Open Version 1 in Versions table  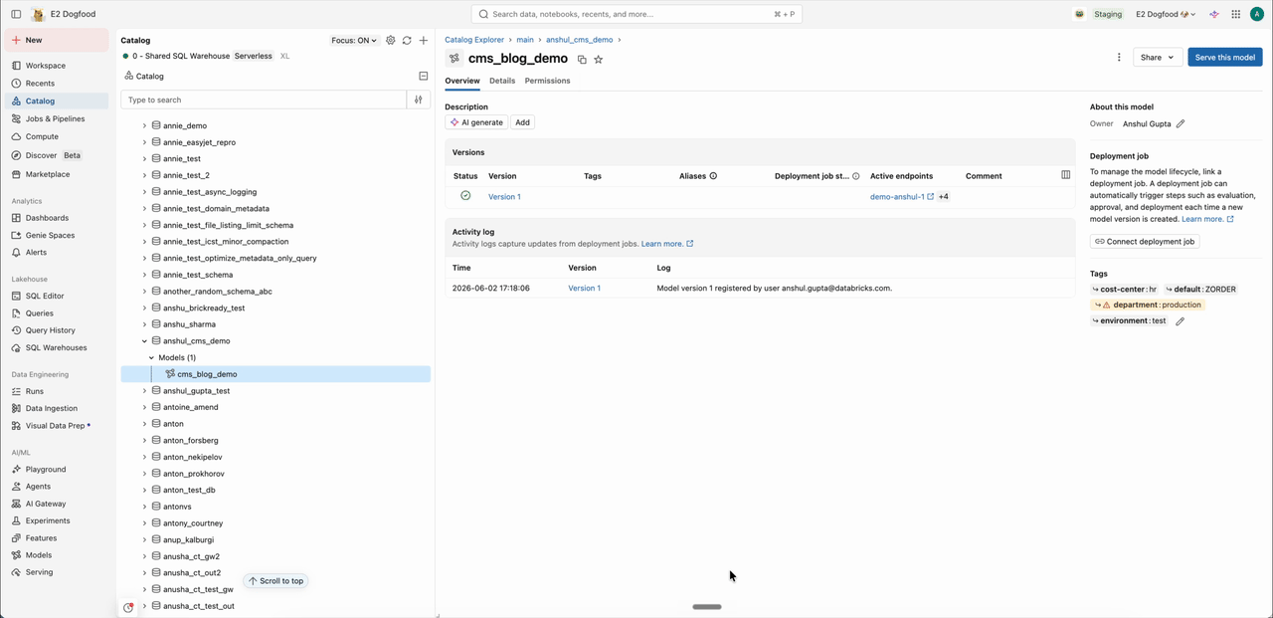[504, 197]
